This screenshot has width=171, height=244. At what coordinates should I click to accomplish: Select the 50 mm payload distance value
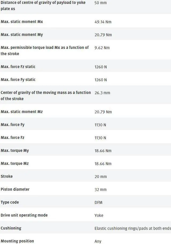(100, 3)
